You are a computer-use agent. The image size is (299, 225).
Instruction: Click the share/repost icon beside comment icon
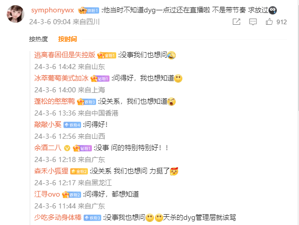point(237,22)
